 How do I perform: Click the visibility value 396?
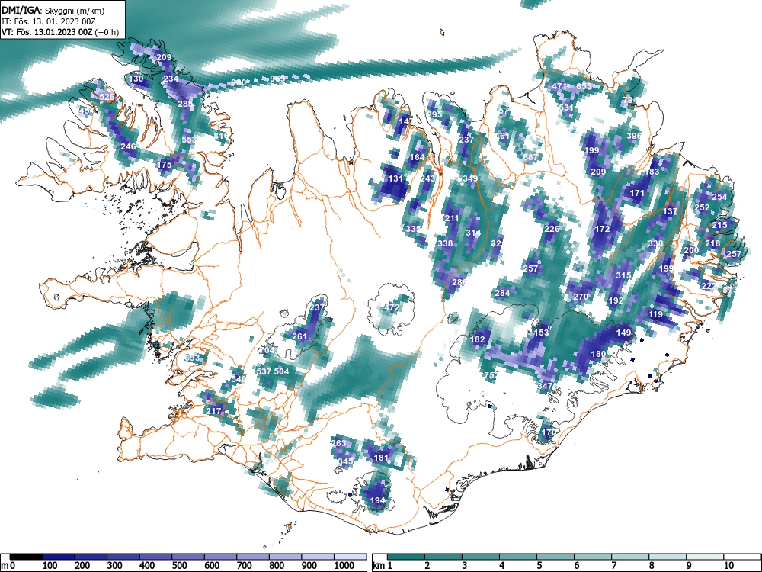pyautogui.click(x=634, y=136)
